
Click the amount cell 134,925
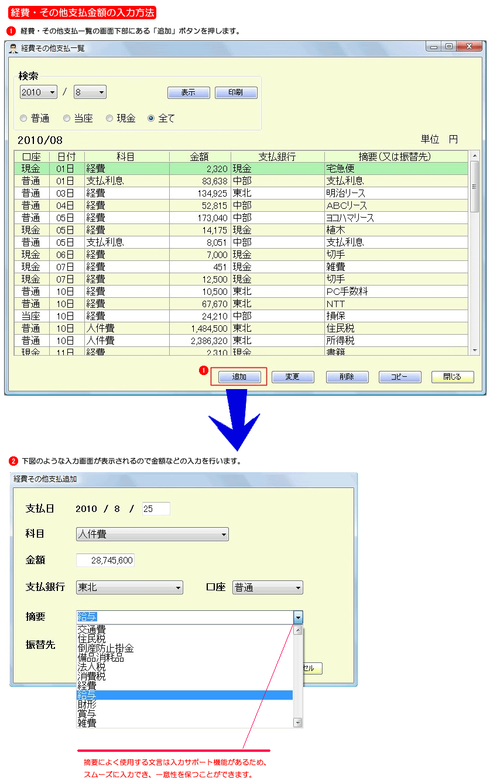[200, 193]
